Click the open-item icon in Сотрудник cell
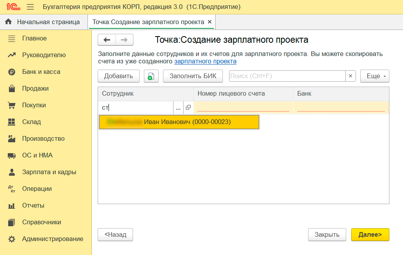Image resolution: width=403 pixels, height=255 pixels. pyautogui.click(x=188, y=108)
